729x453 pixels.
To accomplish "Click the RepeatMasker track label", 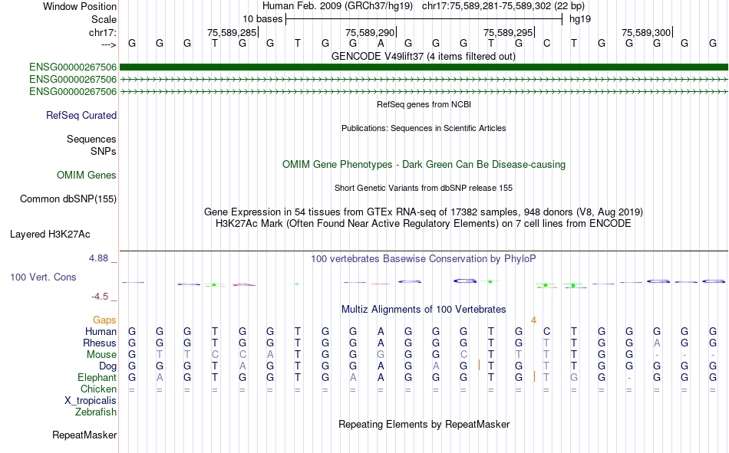I will (x=84, y=435).
